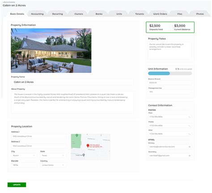The image size is (212, 193).
Task: Switch to the Recurring tab
Action: pos(57,14)
